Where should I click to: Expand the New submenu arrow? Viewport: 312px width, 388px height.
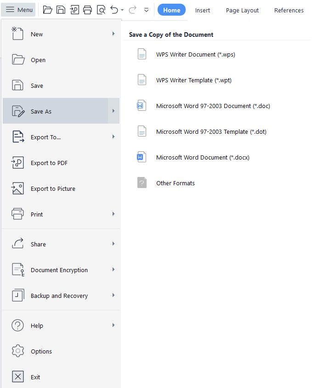click(x=113, y=34)
